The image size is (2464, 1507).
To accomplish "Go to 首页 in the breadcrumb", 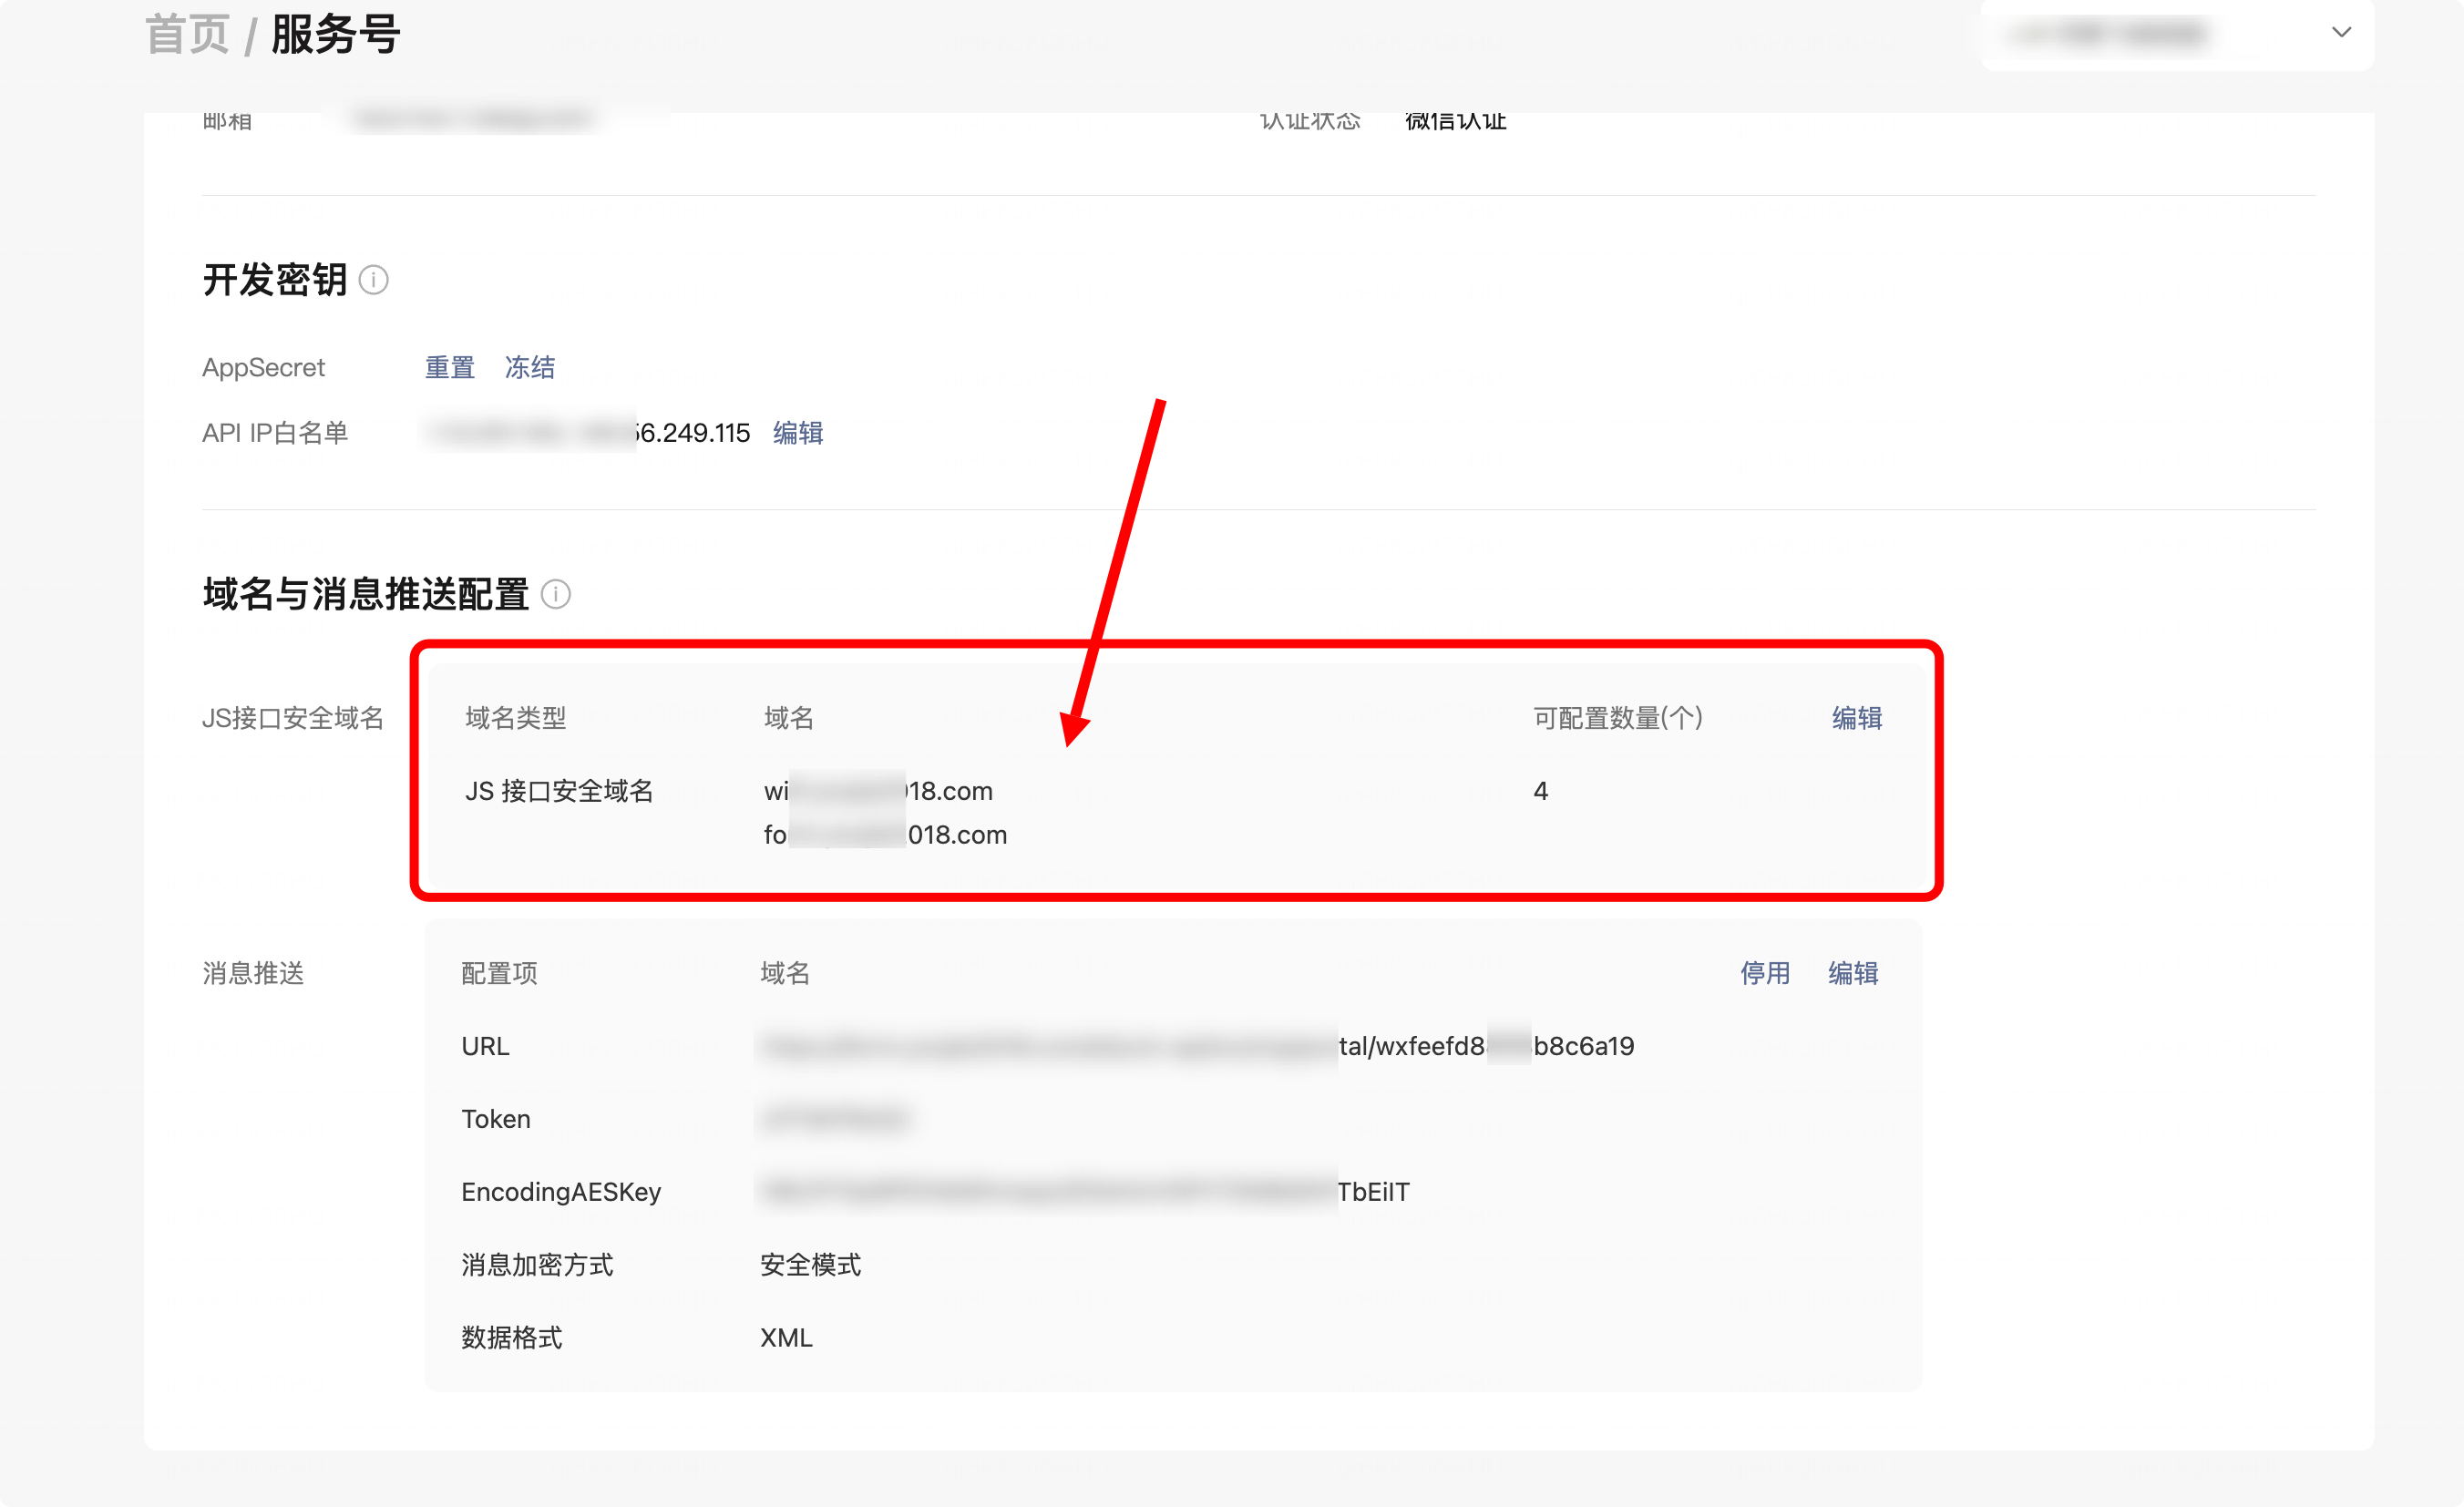I will (x=188, y=35).
